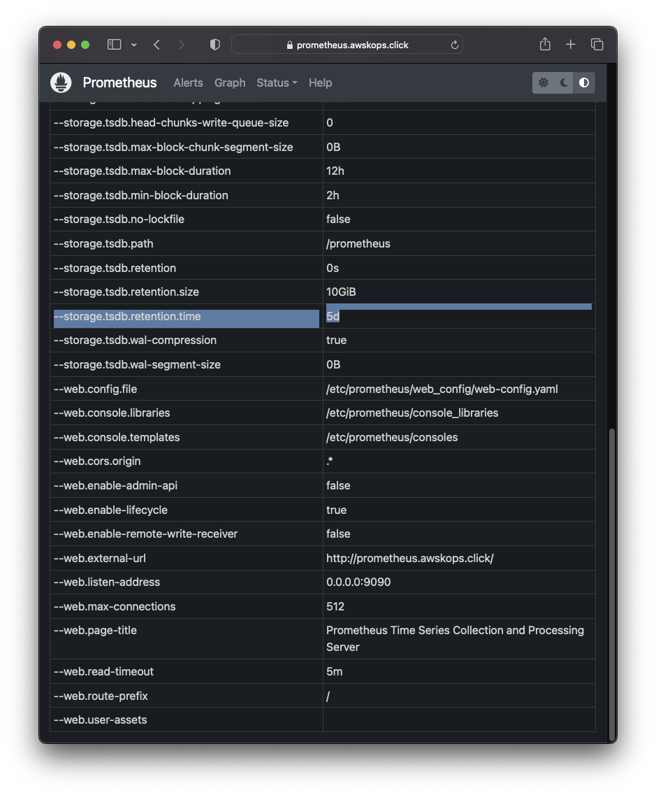The width and height of the screenshot is (656, 795).
Task: Click the --web.page-title flag name
Action: (95, 630)
